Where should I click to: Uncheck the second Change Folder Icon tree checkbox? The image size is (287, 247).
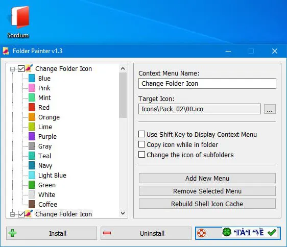coord(21,214)
